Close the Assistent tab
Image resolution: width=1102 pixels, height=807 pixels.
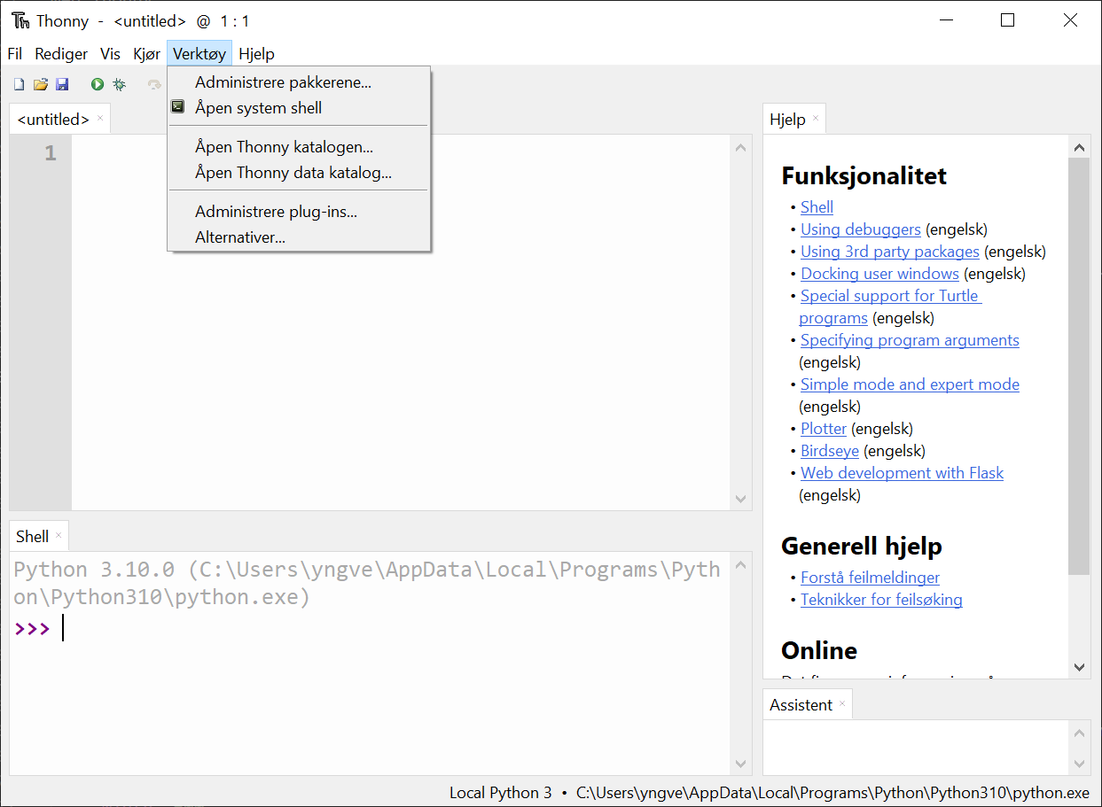pyautogui.click(x=842, y=704)
